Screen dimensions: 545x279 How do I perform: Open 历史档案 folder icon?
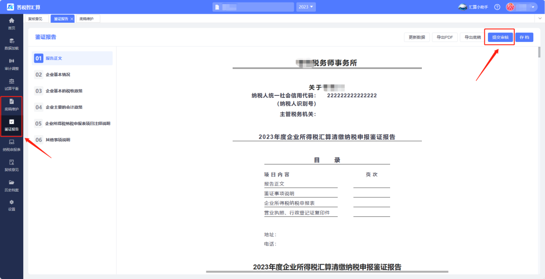(12, 183)
